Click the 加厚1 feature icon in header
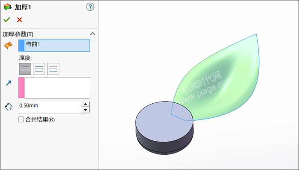The height and width of the screenshot is (170, 299). coord(8,7)
